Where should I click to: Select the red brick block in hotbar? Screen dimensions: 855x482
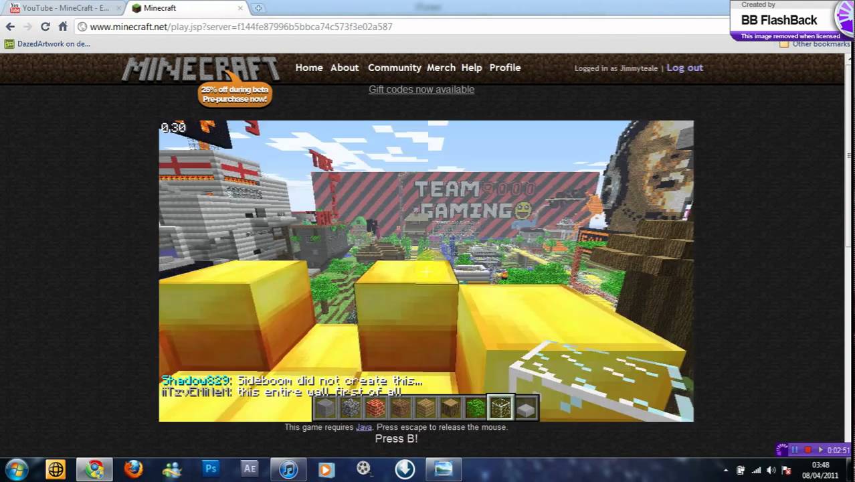coord(375,407)
